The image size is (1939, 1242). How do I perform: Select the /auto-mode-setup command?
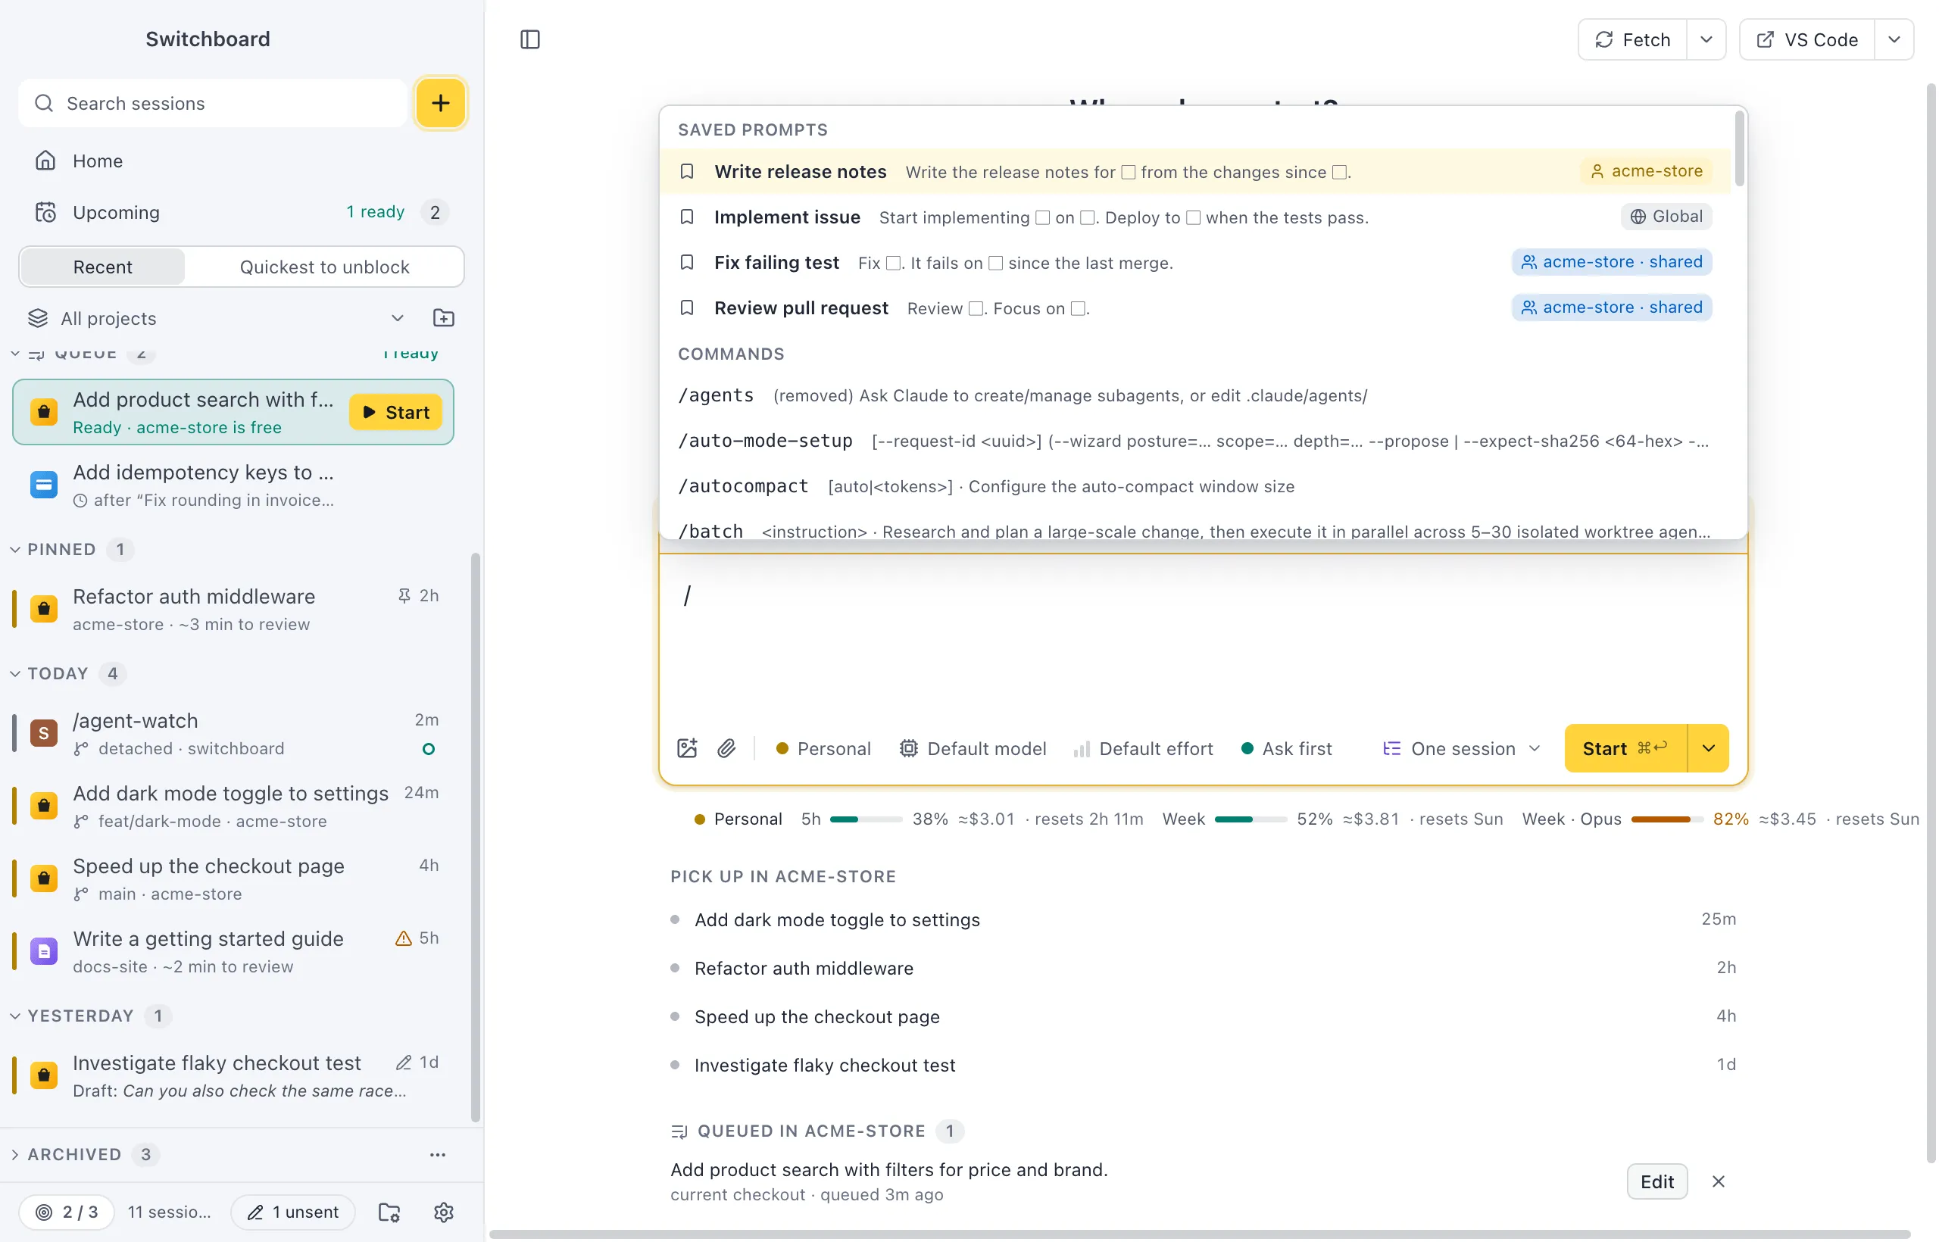coord(1194,442)
